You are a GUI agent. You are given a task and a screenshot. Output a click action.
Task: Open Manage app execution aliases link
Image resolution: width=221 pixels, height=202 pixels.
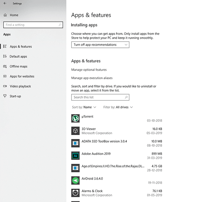(x=92, y=78)
